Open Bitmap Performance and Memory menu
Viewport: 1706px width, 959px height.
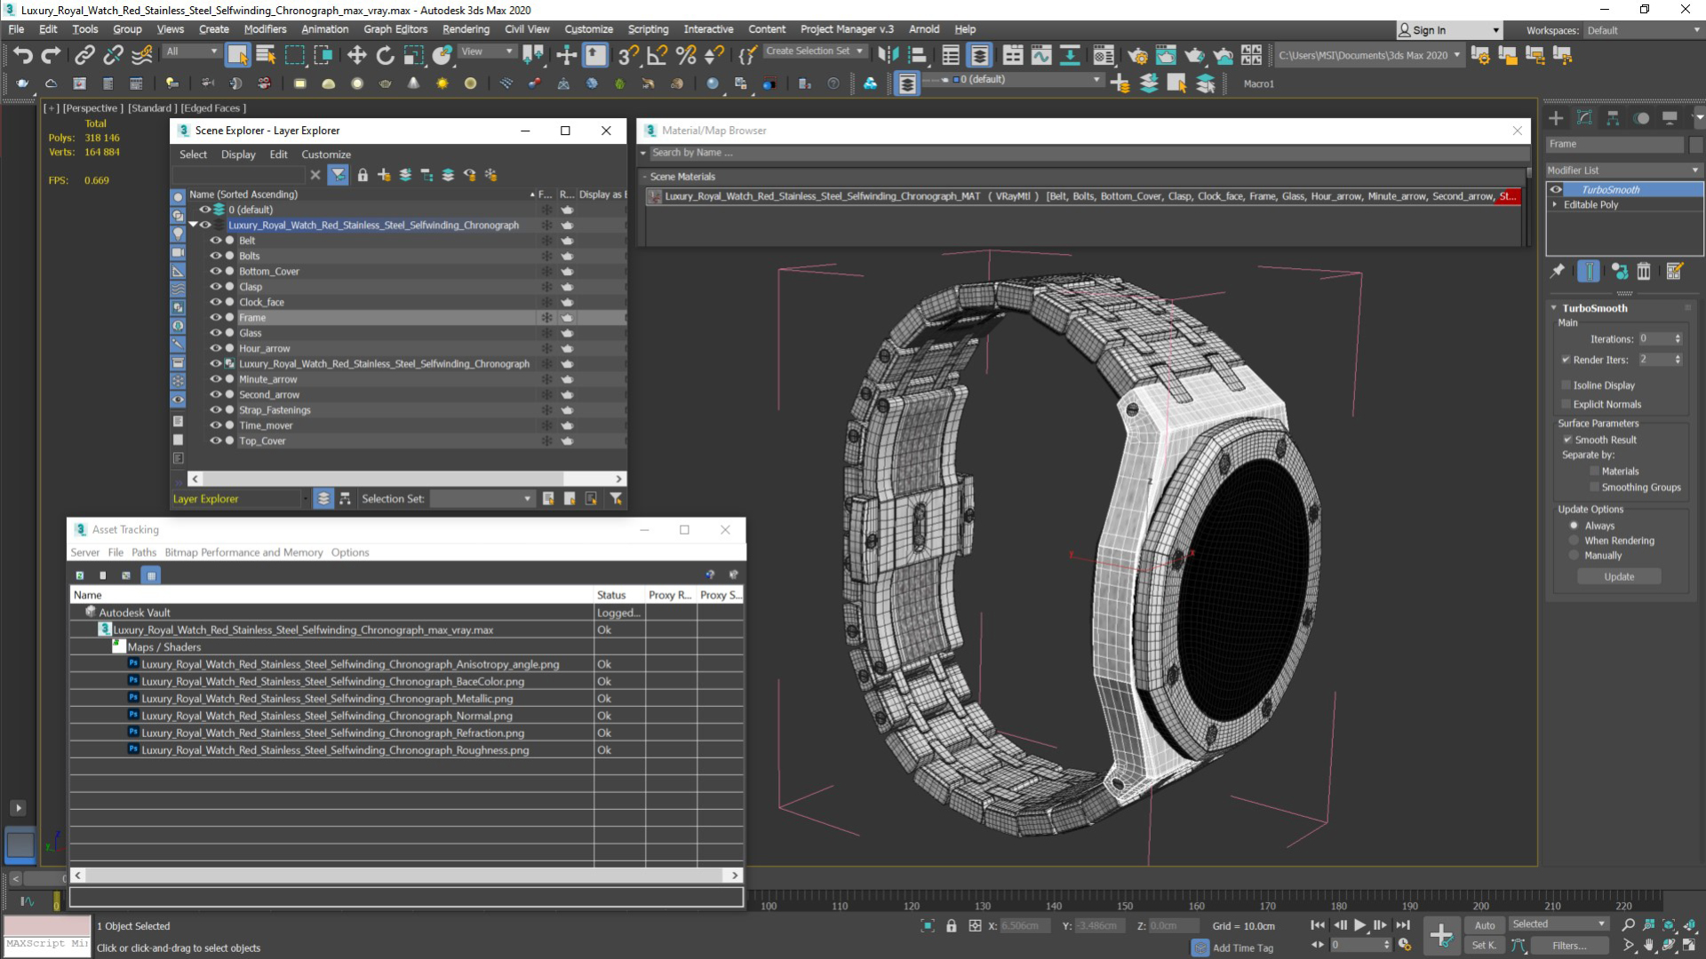pyautogui.click(x=243, y=552)
